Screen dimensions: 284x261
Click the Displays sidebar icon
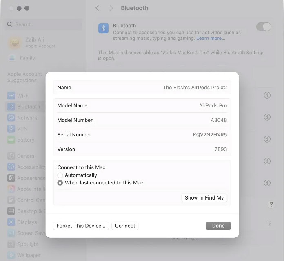click(11, 222)
